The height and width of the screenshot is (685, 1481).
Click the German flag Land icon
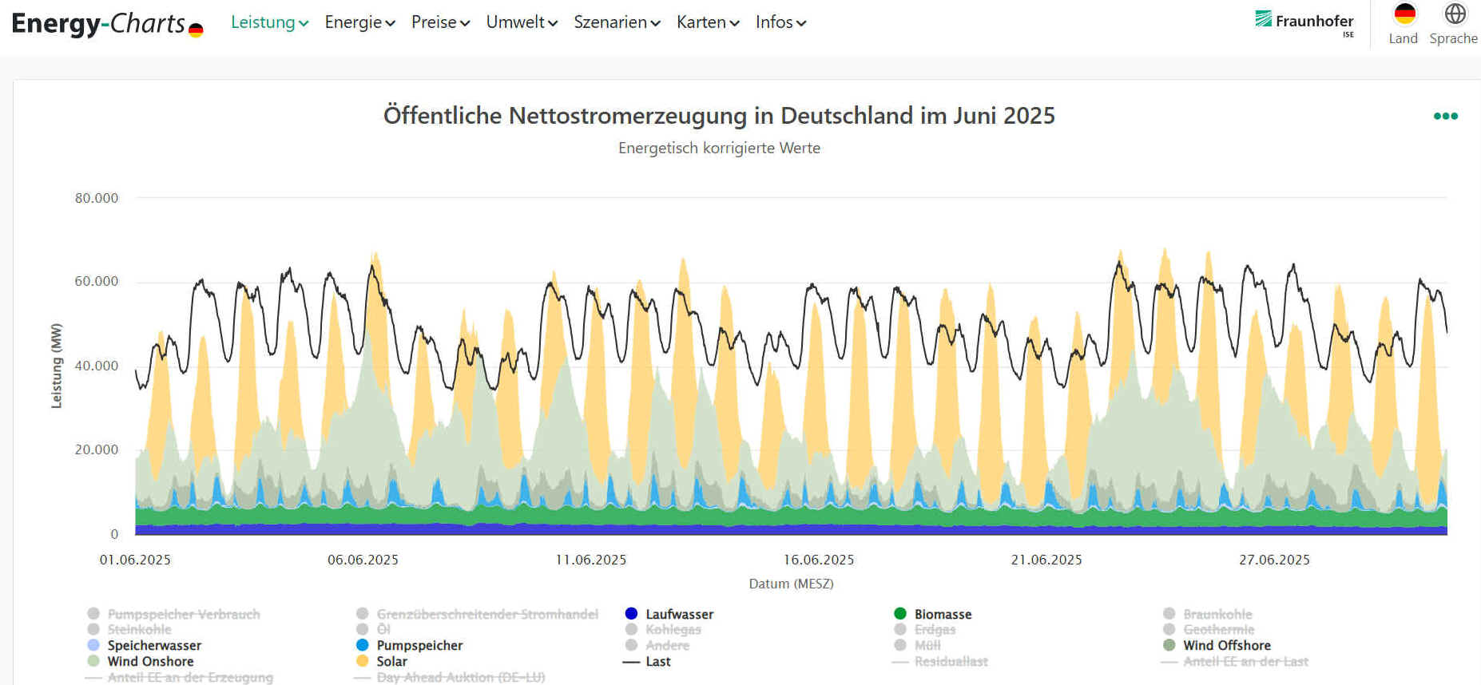point(1404,15)
